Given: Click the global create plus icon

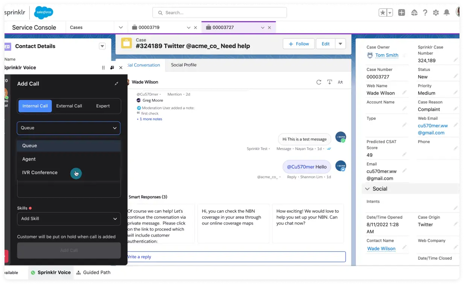Looking at the screenshot, I should (x=402, y=12).
